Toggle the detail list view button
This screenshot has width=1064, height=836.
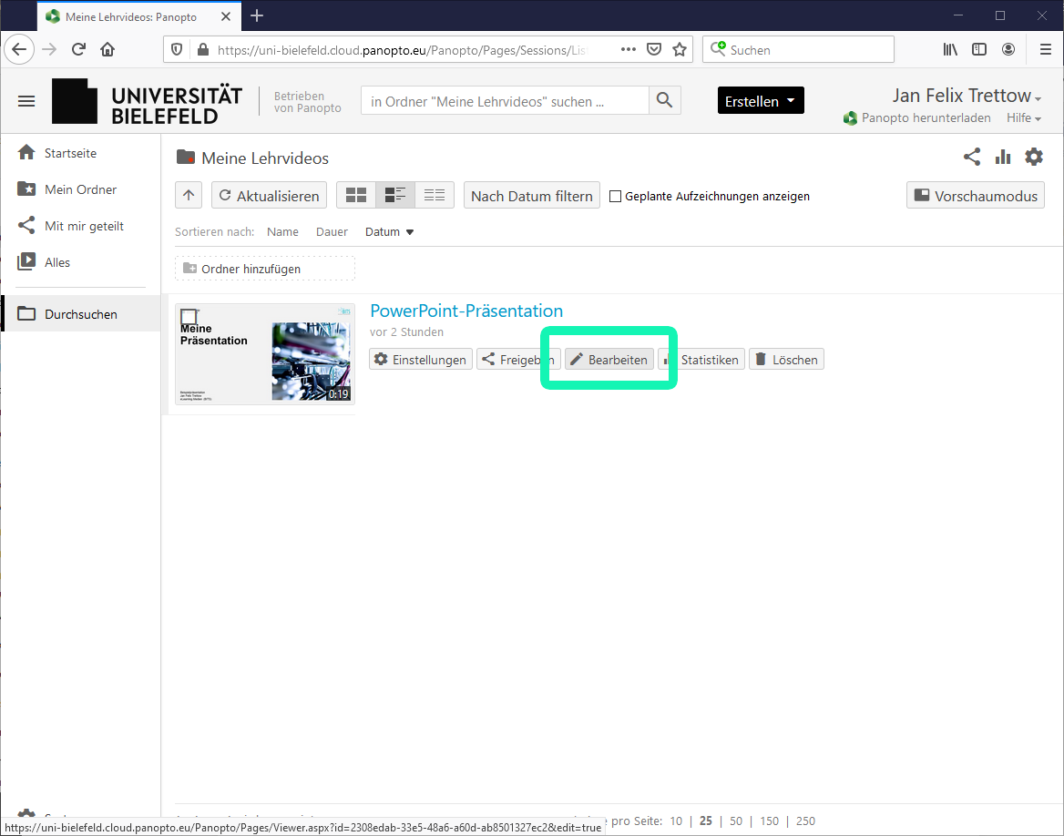(x=395, y=196)
